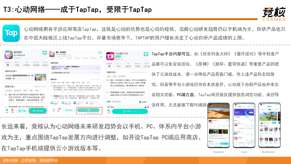Expand 游戏介绍 in 星穹铁道 card
Viewport: 291px width, 164px height.
click(x=54, y=79)
